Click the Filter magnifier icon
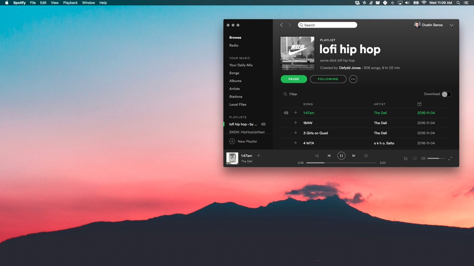 coord(285,94)
